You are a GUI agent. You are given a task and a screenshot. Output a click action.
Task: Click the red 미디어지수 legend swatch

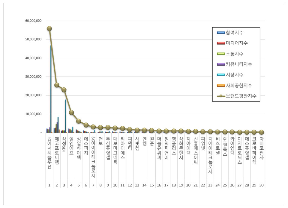pyautogui.click(x=220, y=43)
